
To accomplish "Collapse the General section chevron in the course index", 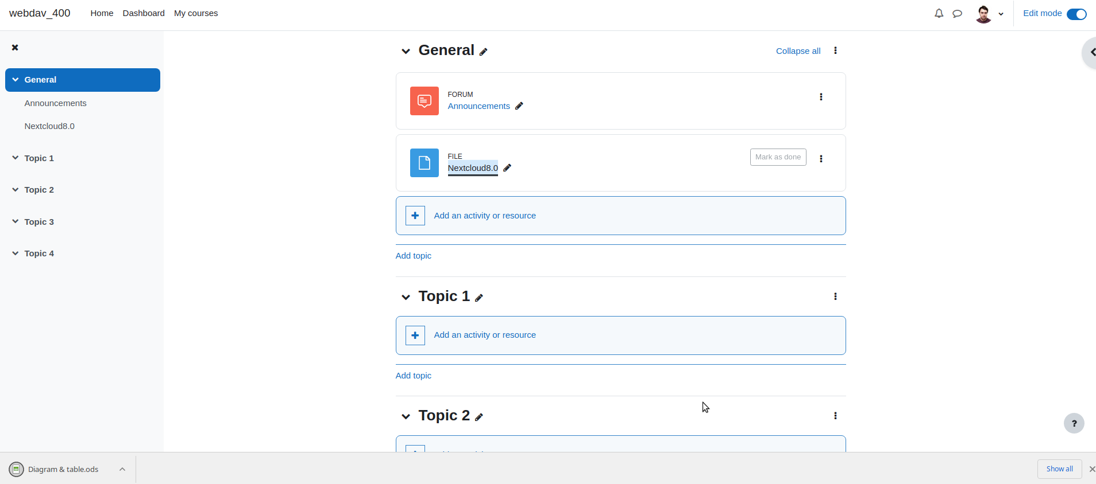I will [15, 80].
